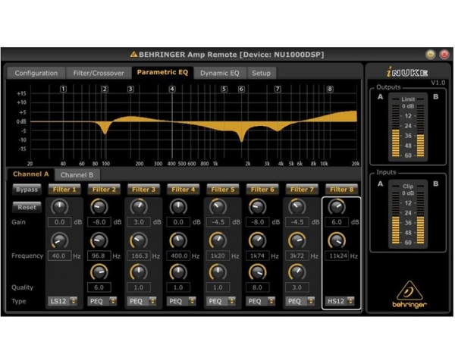Click Filter 8 frequency field showing 11k24
Screen dimensions: 455x364
click(337, 256)
